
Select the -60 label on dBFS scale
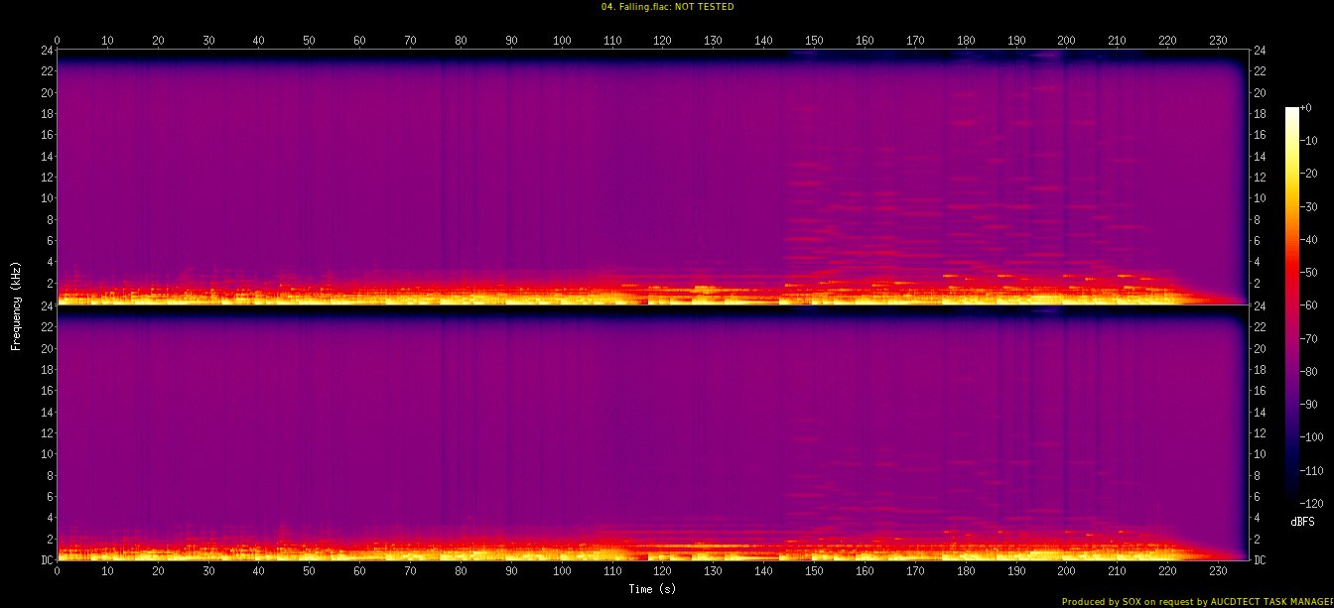coord(1311,305)
